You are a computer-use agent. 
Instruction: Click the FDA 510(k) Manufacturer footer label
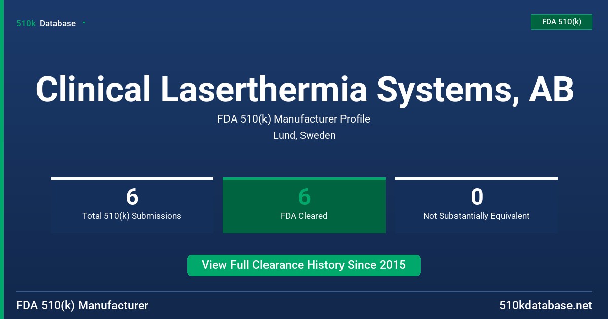(x=83, y=305)
